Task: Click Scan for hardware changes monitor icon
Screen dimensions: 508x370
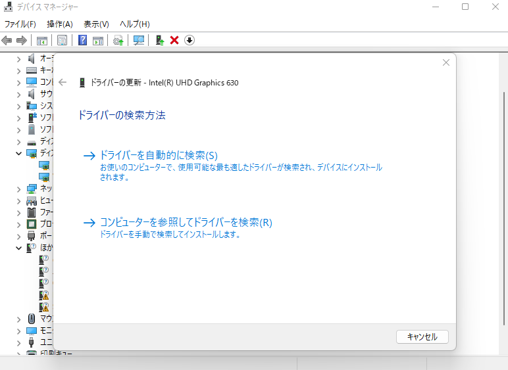Action: pos(139,40)
